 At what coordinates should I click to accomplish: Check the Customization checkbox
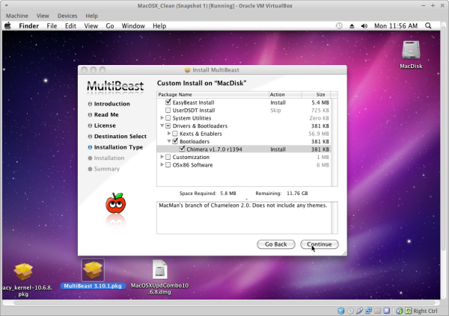[x=168, y=157]
